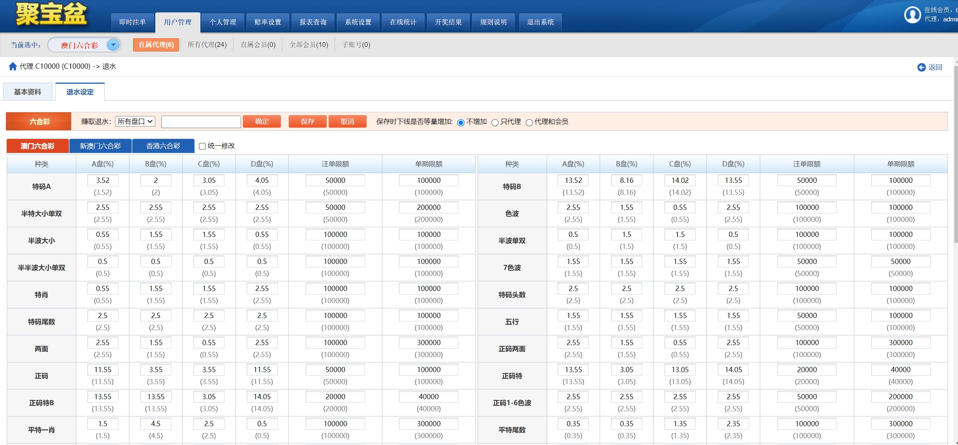Open the 在线统计 menu
Screen dimensions: 958x445
click(403, 22)
